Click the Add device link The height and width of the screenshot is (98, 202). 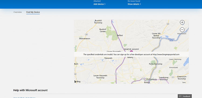pos(99,4)
